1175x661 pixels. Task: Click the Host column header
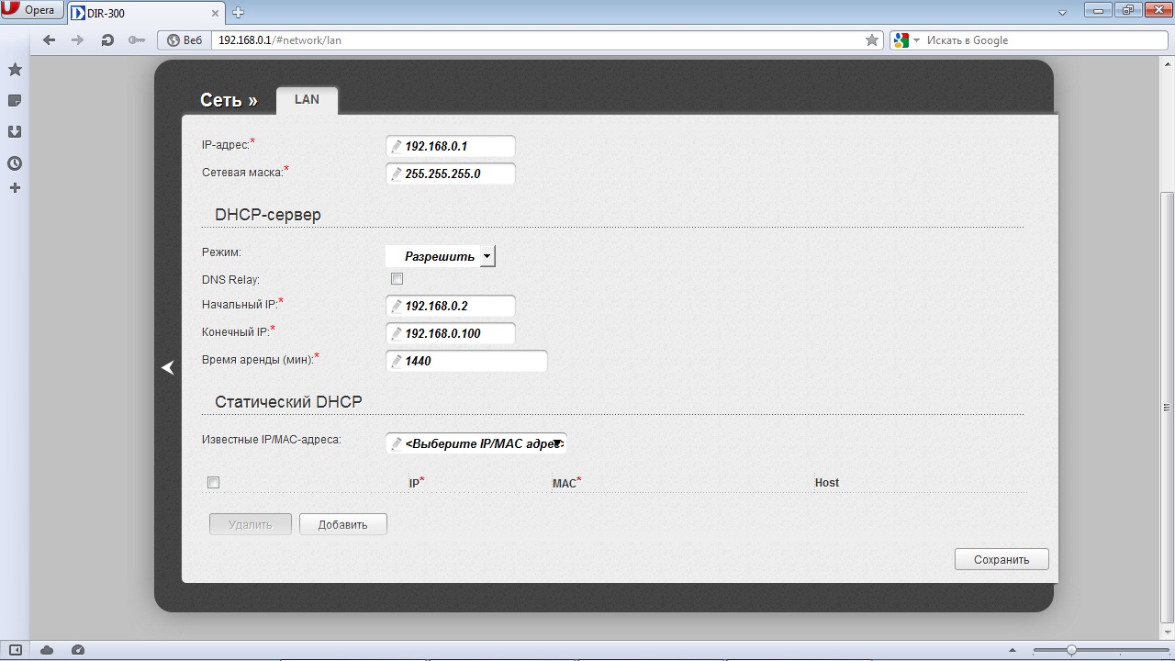coord(827,483)
